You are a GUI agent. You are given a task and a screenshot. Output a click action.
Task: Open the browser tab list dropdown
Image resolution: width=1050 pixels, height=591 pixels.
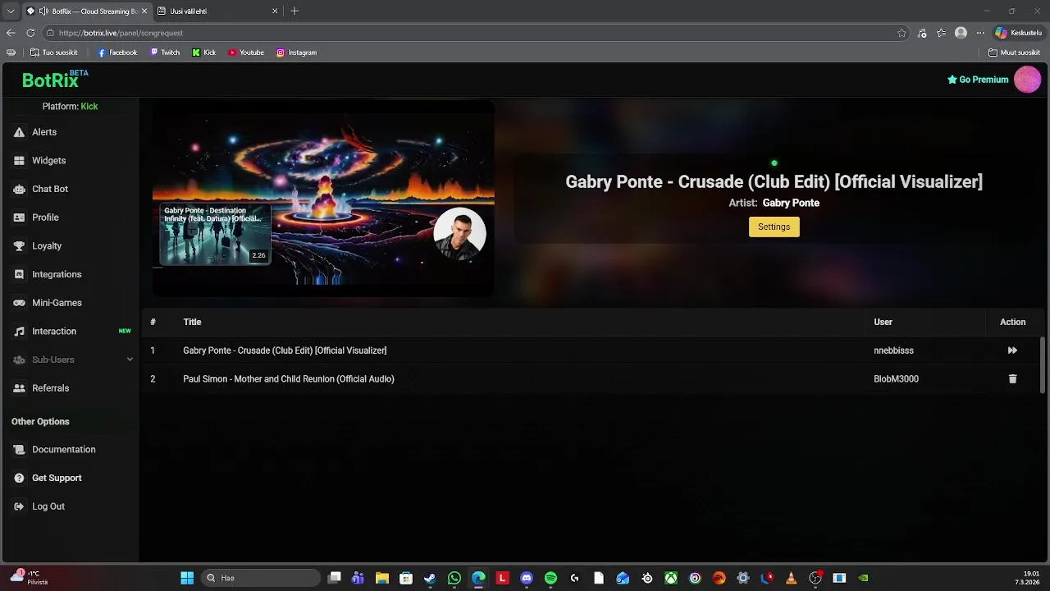click(10, 11)
